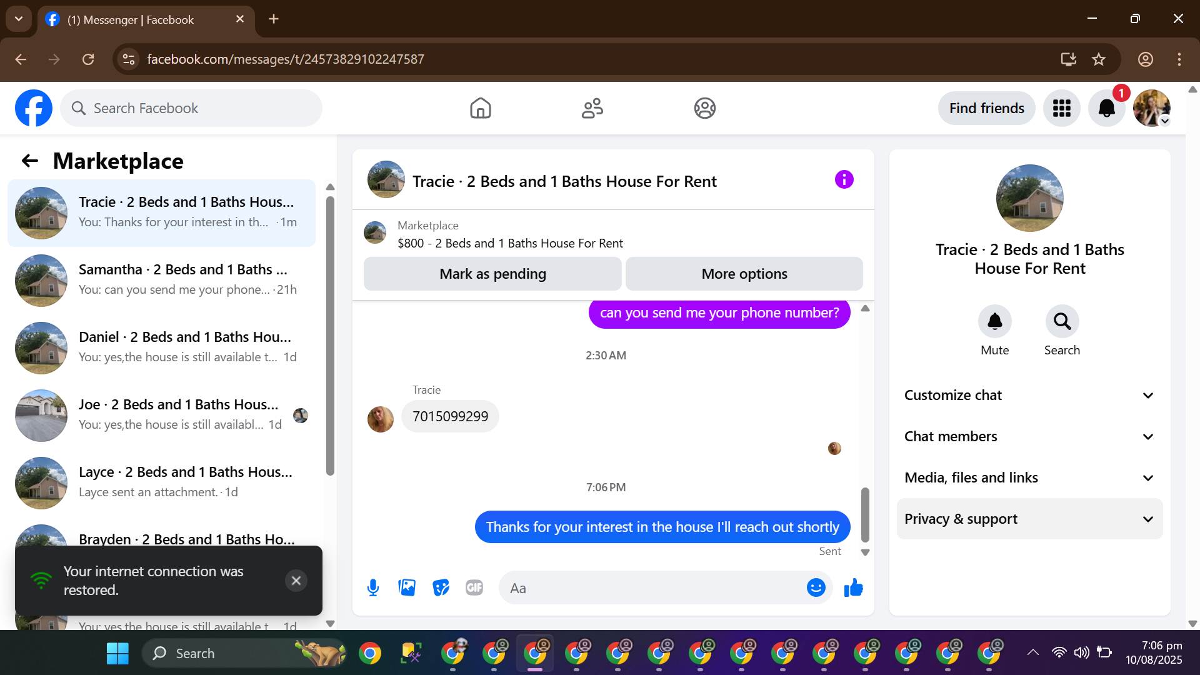This screenshot has height=675, width=1200.
Task: Click the voice clip microphone icon
Action: [373, 588]
